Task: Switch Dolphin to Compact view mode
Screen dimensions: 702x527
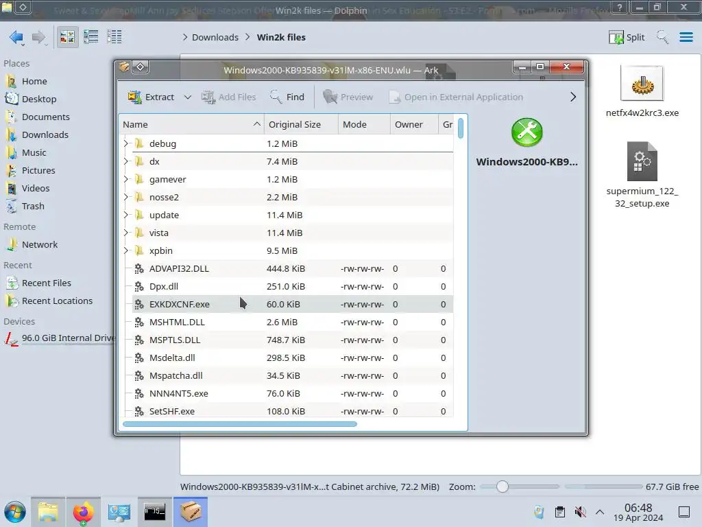Action: [91, 37]
